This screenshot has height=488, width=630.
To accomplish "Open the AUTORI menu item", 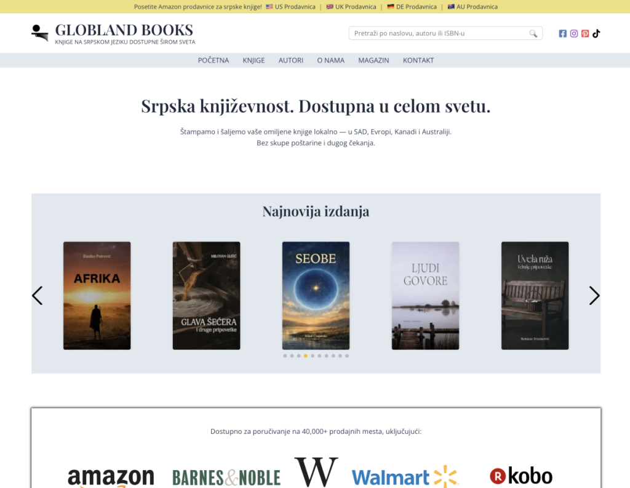I will coord(291,60).
